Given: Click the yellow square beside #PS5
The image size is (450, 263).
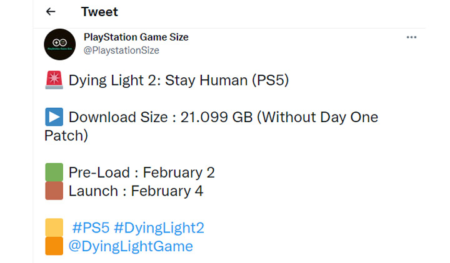Looking at the screenshot, I should pos(54,227).
